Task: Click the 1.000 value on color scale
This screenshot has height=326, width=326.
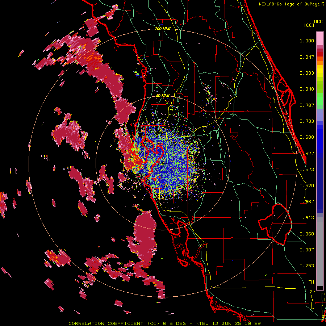Action: [307, 41]
